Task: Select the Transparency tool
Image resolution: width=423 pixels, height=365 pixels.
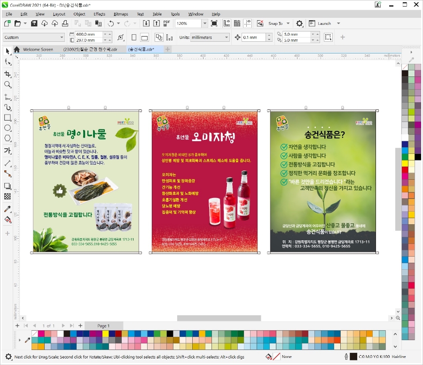Action: pyautogui.click(x=8, y=197)
